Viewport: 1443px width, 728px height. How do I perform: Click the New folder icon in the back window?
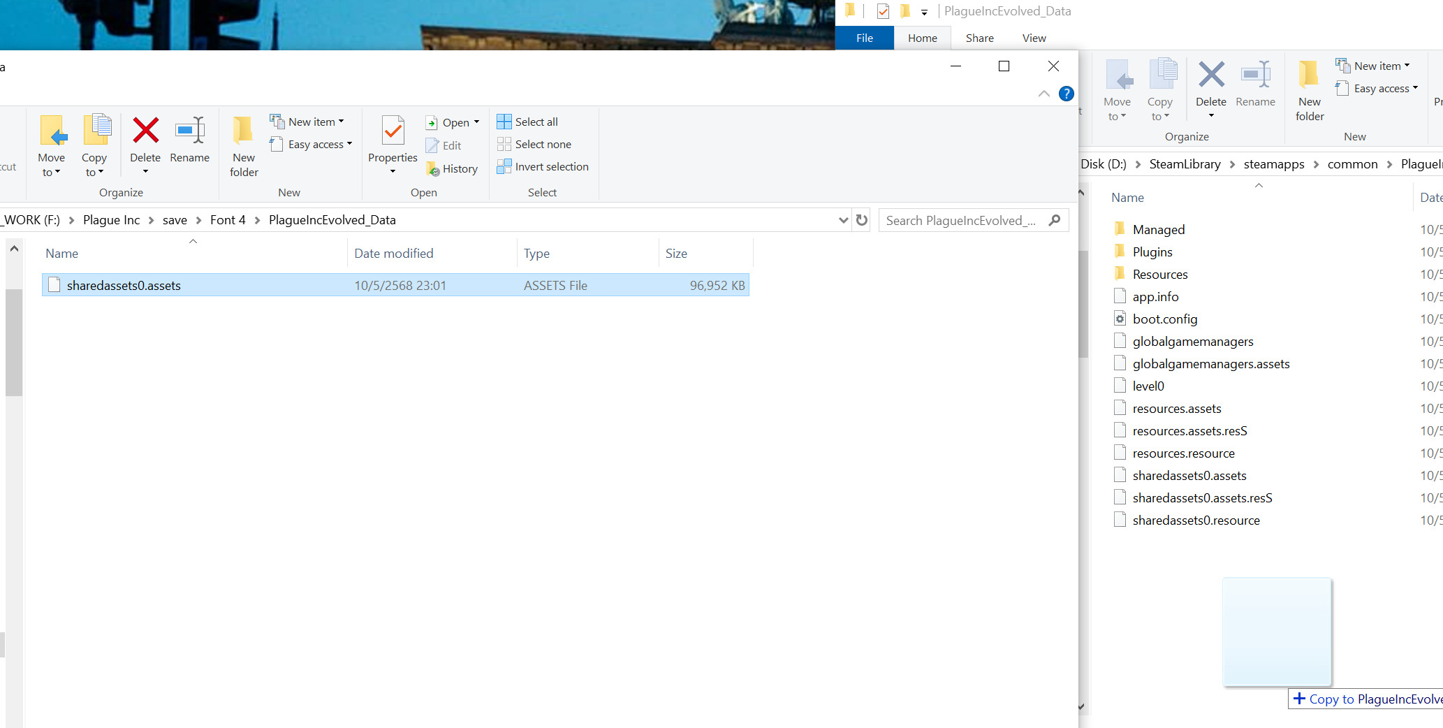pos(1309,74)
